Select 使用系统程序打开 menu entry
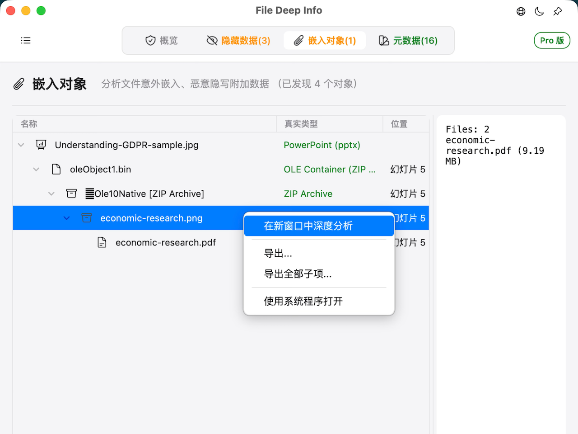Viewport: 578px width, 434px height. tap(303, 301)
